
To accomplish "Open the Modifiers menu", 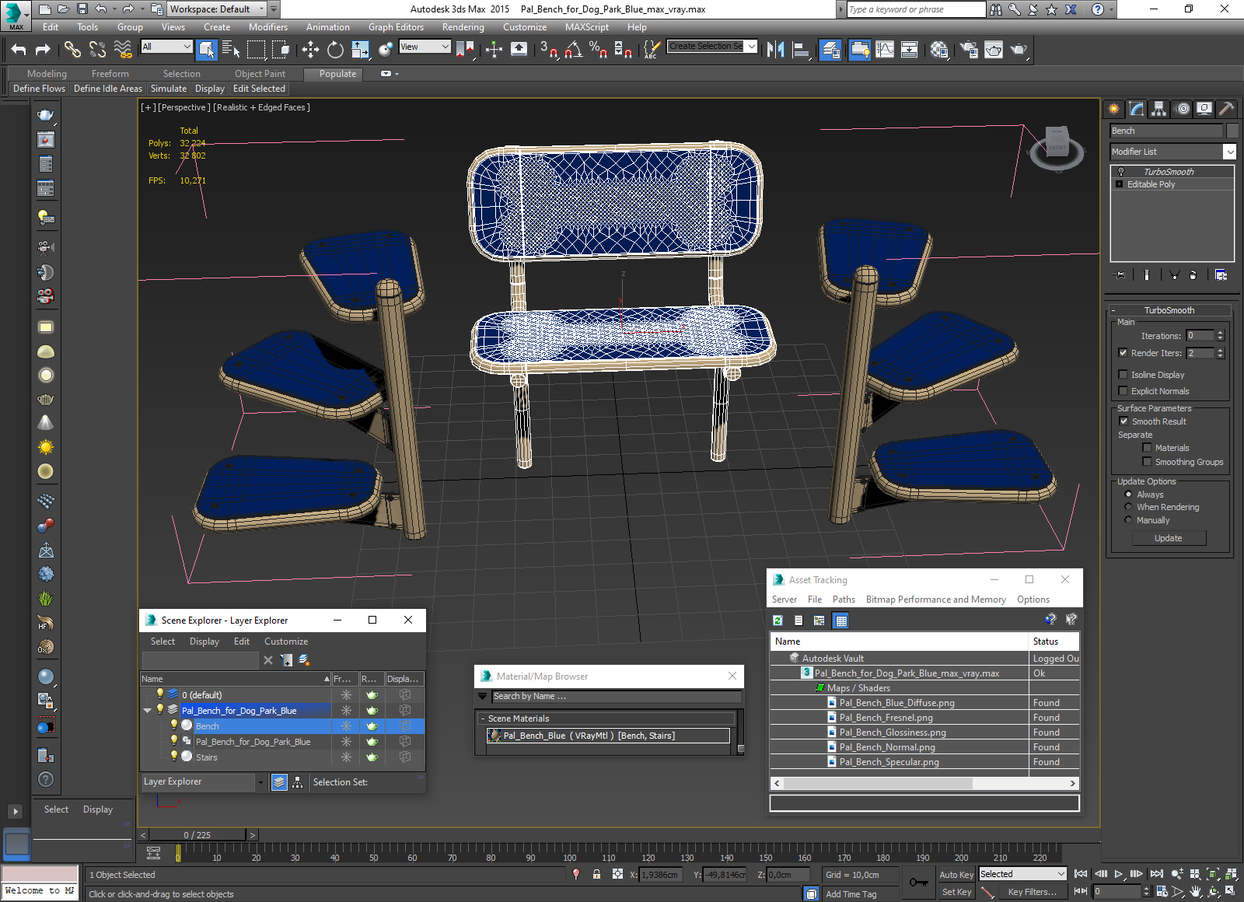I will pos(268,27).
